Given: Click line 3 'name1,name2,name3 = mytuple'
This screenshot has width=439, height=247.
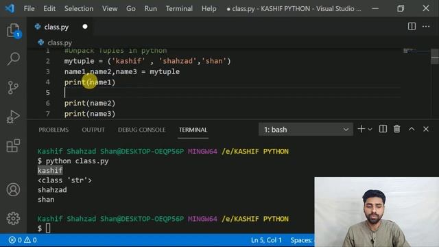Looking at the screenshot, I should click(x=122, y=71).
